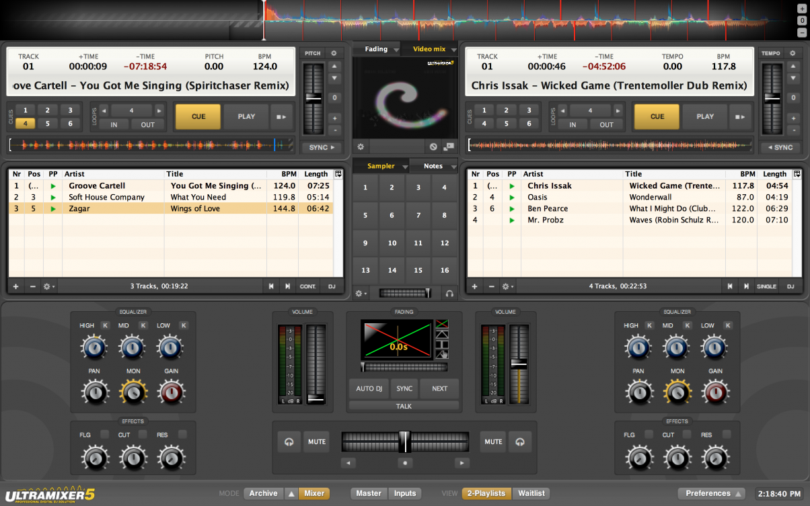Image resolution: width=810 pixels, height=506 pixels.
Task: Open the Master panel
Action: coord(369,493)
